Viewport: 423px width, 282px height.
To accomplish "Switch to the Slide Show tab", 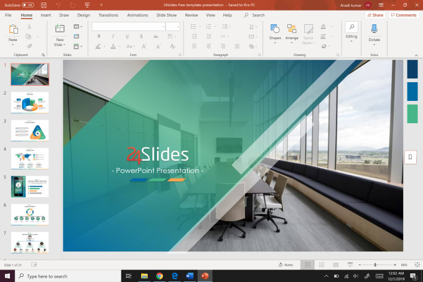I will [x=167, y=15].
